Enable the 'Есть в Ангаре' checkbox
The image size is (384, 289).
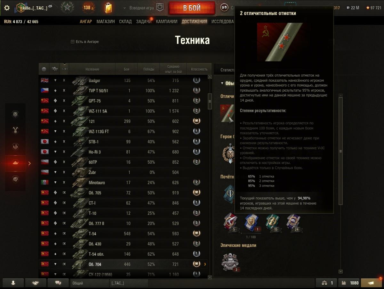(x=73, y=42)
